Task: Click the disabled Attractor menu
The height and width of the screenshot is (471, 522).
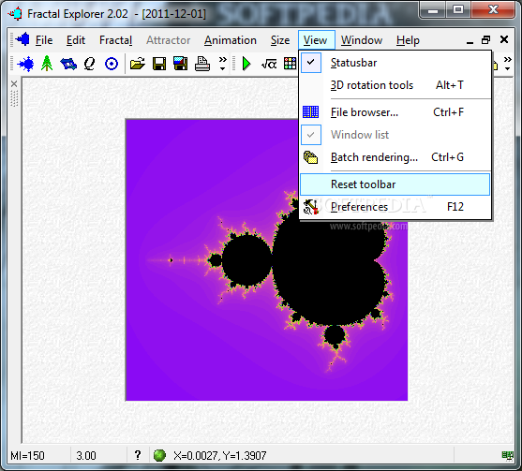Action: (x=168, y=40)
